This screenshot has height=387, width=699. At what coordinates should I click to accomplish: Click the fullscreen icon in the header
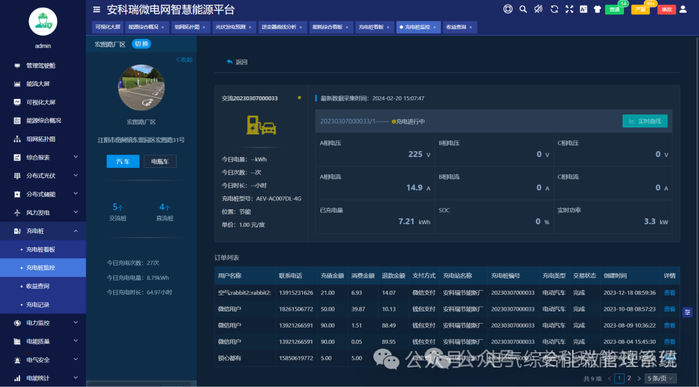pyautogui.click(x=569, y=9)
